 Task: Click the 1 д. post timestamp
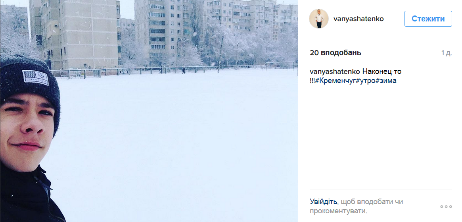446,53
